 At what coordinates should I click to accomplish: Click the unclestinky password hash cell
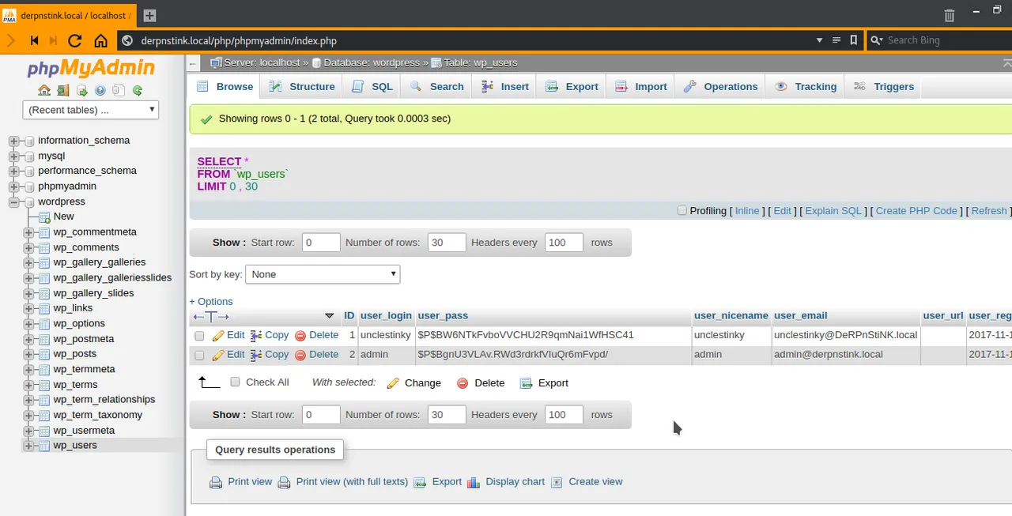tap(553, 336)
